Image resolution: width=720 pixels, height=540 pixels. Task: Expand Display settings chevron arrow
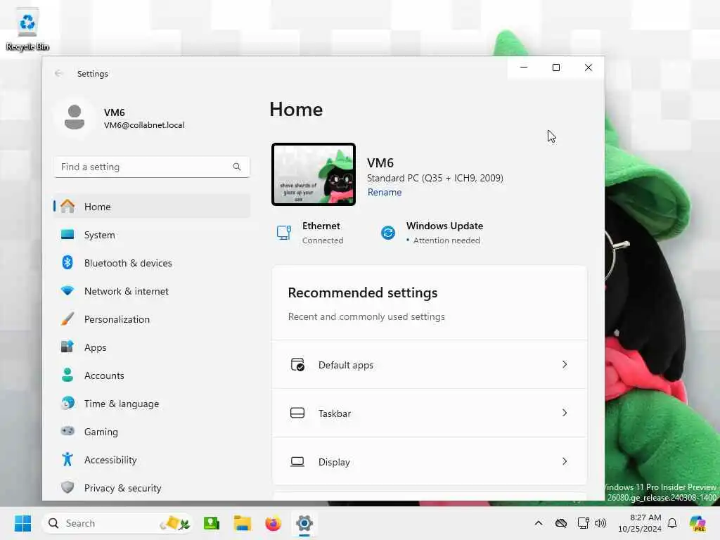coord(565,461)
